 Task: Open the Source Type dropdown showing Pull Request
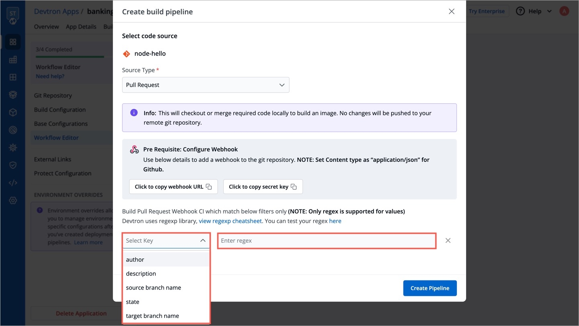pyautogui.click(x=206, y=85)
